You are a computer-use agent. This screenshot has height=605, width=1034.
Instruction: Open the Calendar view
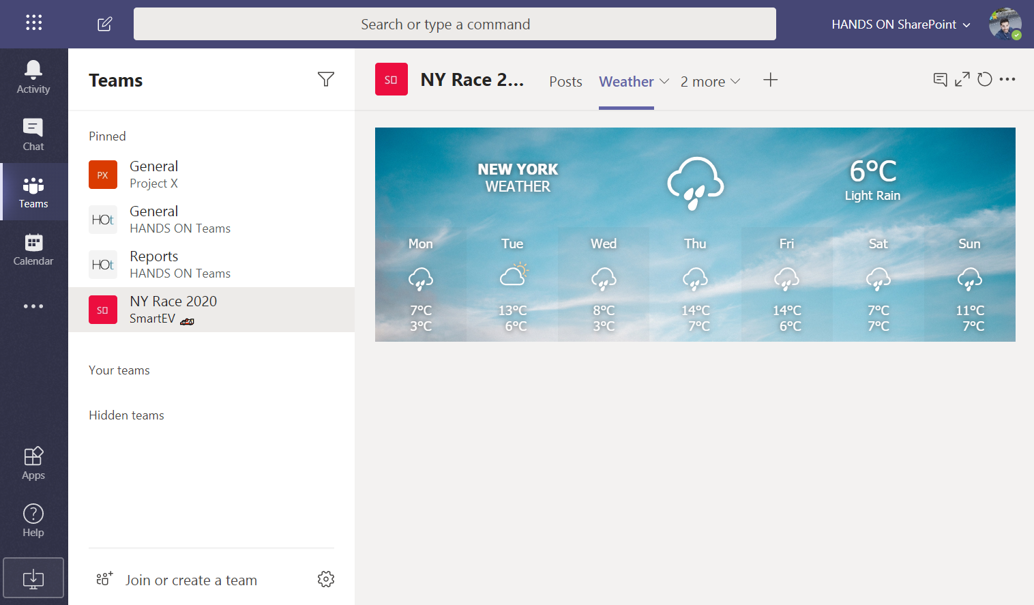[x=33, y=249]
